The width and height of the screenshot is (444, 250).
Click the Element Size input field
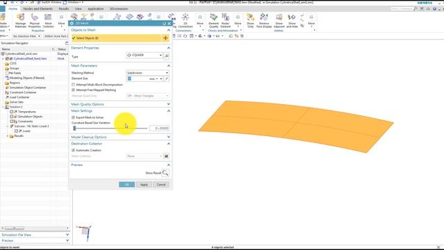tap(137, 78)
